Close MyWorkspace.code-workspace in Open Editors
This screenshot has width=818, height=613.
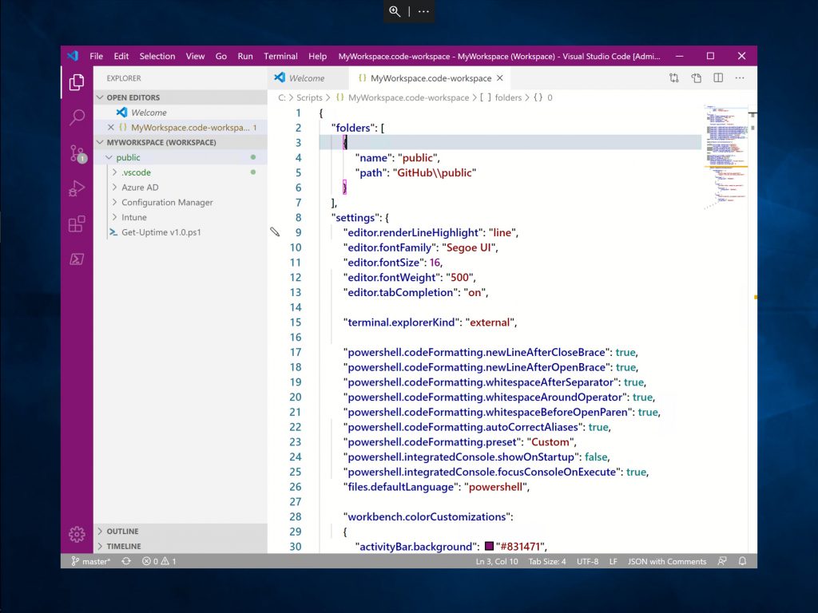110,127
